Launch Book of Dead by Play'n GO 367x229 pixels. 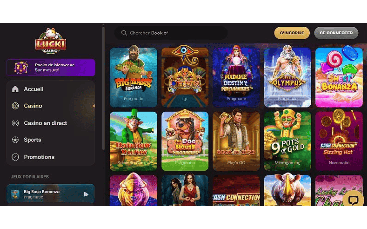pyautogui.click(x=236, y=141)
